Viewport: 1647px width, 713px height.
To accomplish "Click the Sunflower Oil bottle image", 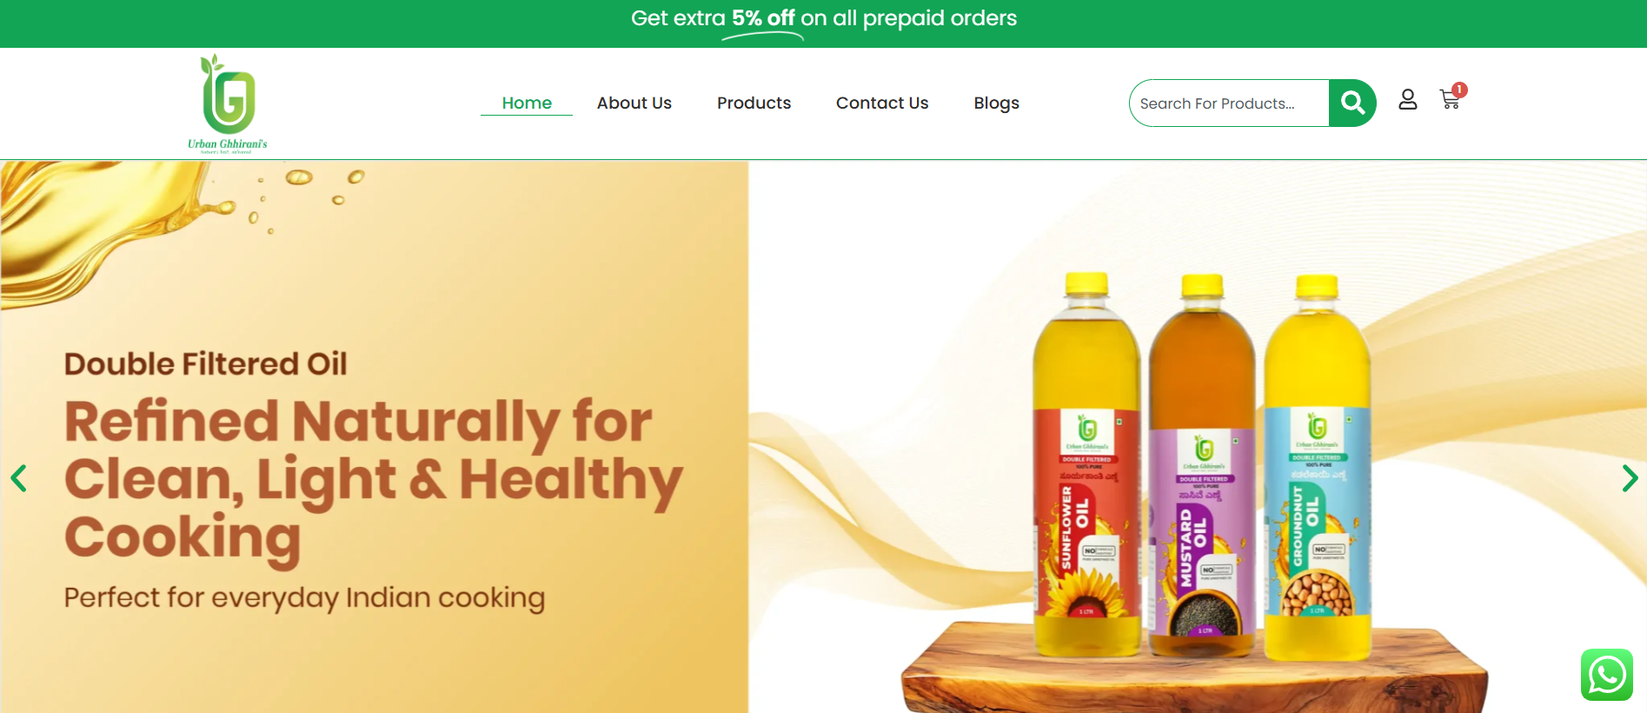I will tap(1086, 465).
